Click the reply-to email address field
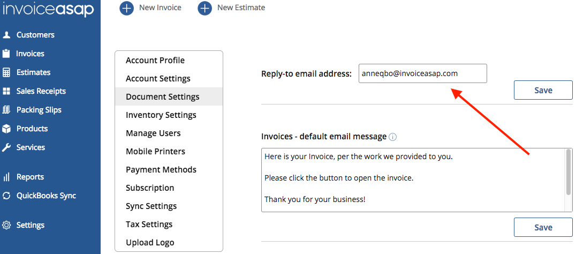Image resolution: width=576 pixels, height=254 pixels. coord(422,73)
